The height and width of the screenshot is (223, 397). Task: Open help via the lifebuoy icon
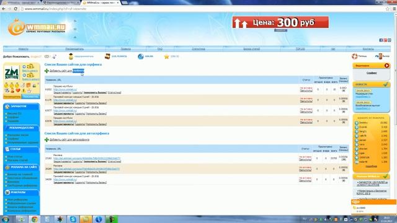click(355, 56)
